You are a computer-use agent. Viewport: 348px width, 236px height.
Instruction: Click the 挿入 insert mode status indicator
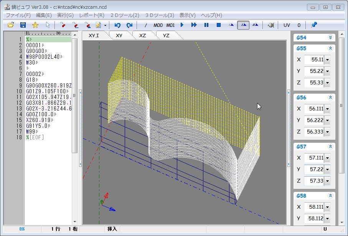click(x=112, y=229)
